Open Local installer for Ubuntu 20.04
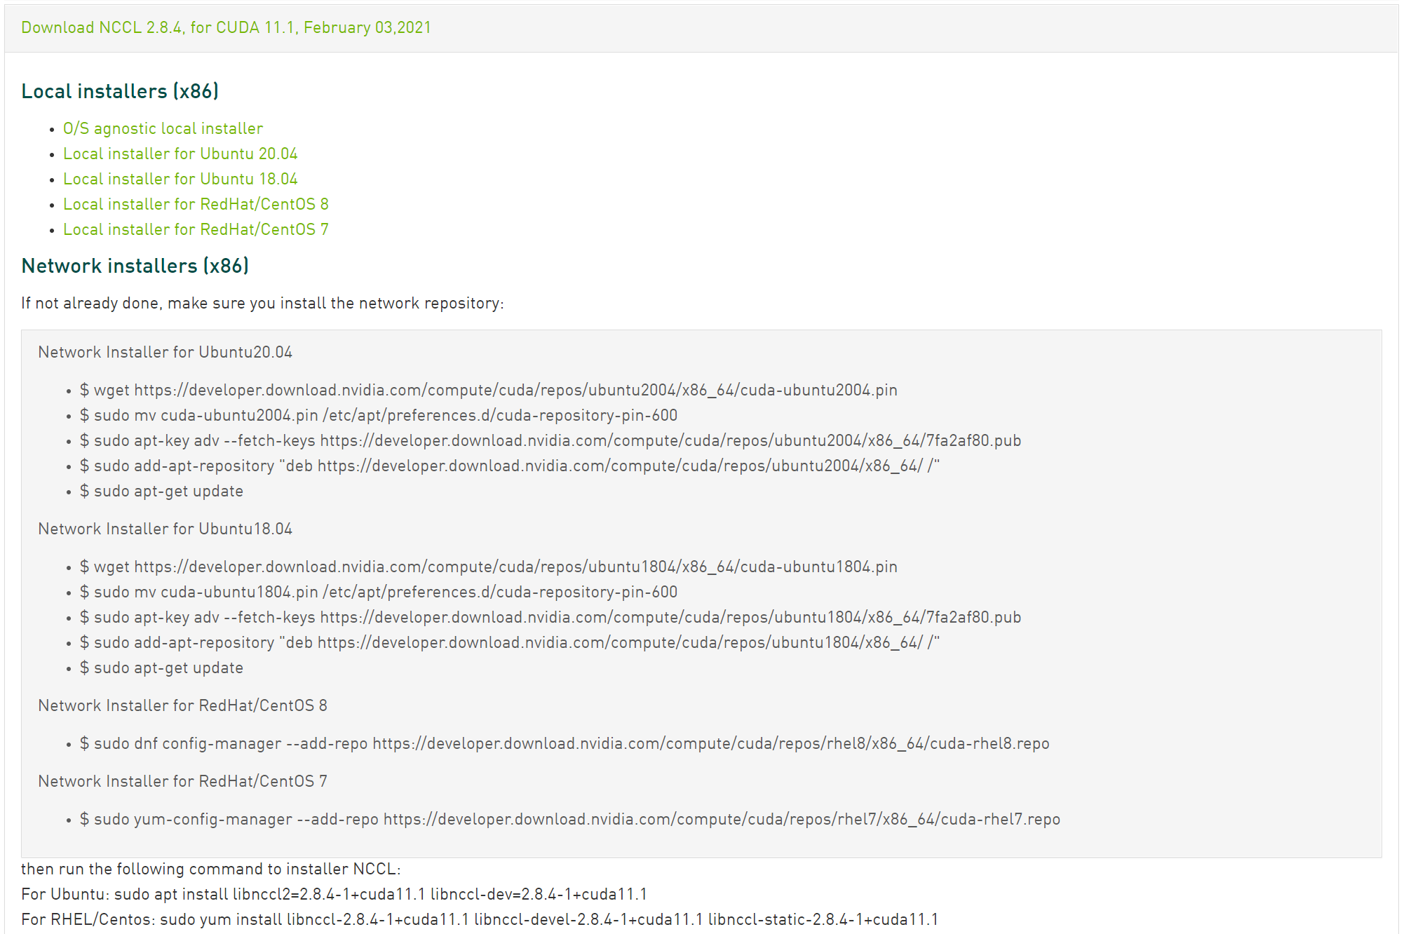The image size is (1406, 934). (180, 154)
